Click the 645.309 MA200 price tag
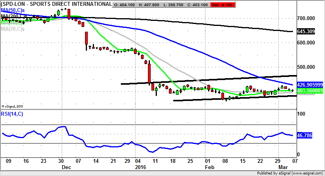 (304, 31)
